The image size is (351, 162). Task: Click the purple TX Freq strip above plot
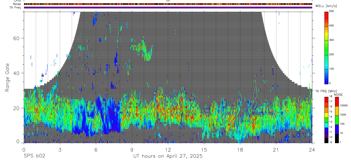168,7
